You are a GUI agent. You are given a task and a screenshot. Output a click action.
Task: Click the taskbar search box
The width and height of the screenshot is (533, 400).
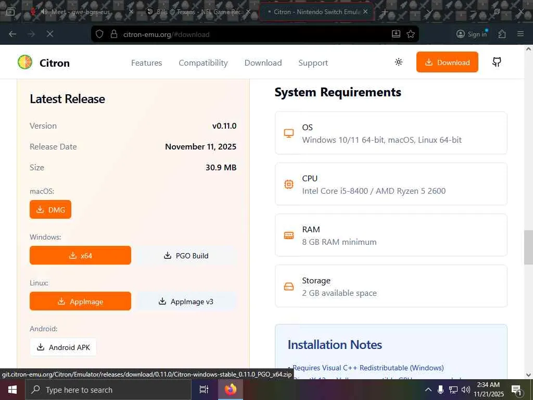click(x=108, y=390)
